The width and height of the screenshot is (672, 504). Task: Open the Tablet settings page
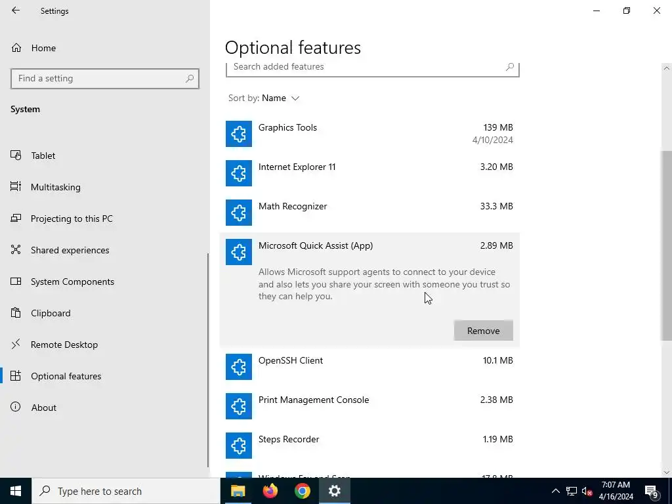pos(43,156)
